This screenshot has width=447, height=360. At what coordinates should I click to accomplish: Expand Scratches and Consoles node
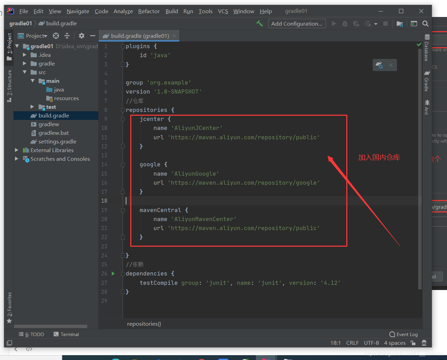point(17,159)
